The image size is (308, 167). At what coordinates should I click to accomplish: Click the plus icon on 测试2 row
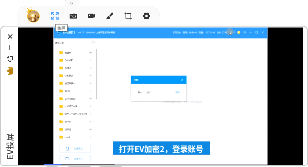pos(91,91)
